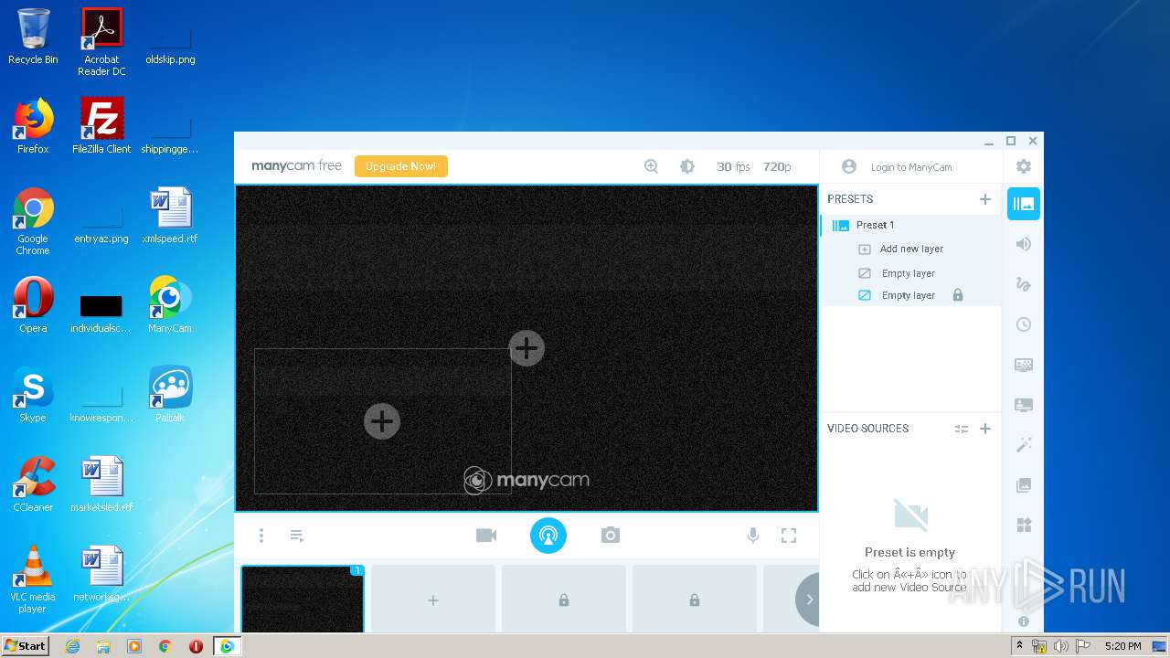Show hidden system tray icons
This screenshot has width=1170, height=658.
pos(1019,645)
